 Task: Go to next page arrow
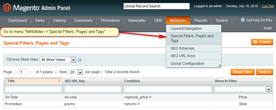tap(32, 72)
